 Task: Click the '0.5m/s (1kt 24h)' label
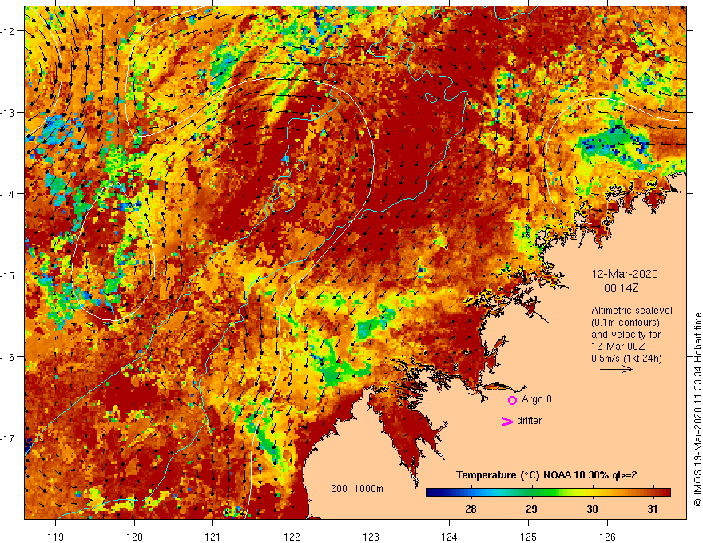click(x=626, y=359)
